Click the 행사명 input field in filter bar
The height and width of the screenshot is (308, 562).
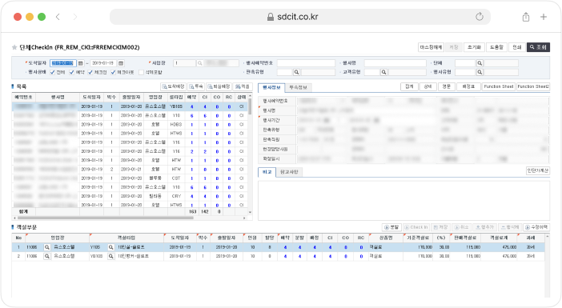395,63
